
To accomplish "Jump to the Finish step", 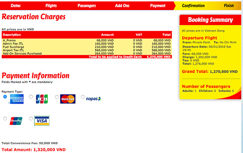I will pyautogui.click(x=229, y=6).
